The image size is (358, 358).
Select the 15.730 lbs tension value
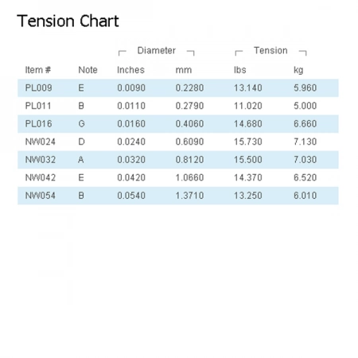coord(248,142)
